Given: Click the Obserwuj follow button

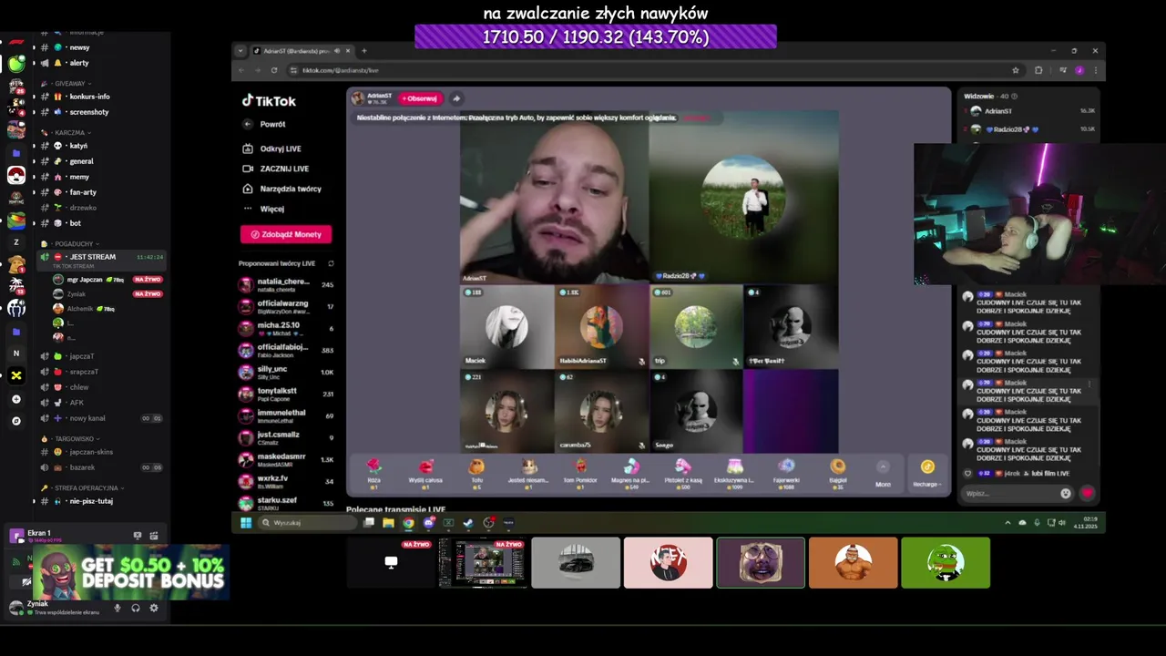Looking at the screenshot, I should click(420, 98).
